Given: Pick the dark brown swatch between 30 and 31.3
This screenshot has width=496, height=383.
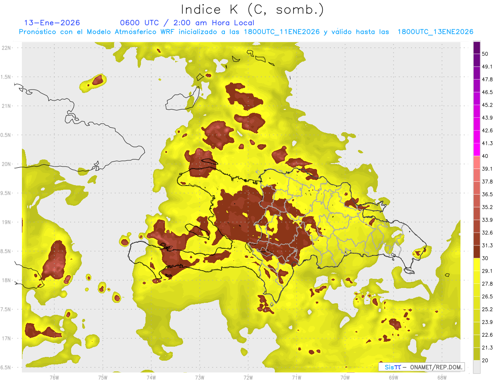Looking at the screenshot, I should 477,252.
